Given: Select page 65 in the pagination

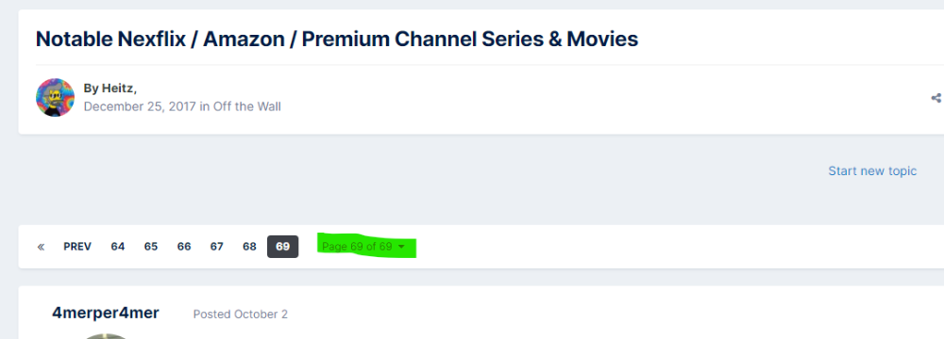Looking at the screenshot, I should [x=150, y=247].
